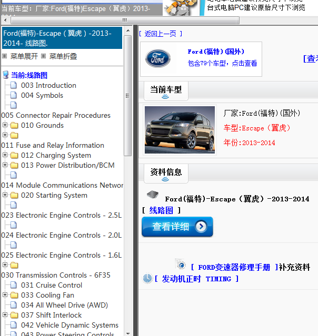Image resolution: width=318 pixels, height=336 pixels.
Task: Click the top horizontal scrollbar thumb
Action: (125, 21)
